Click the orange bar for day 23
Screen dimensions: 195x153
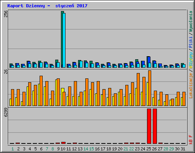coord(138,90)
